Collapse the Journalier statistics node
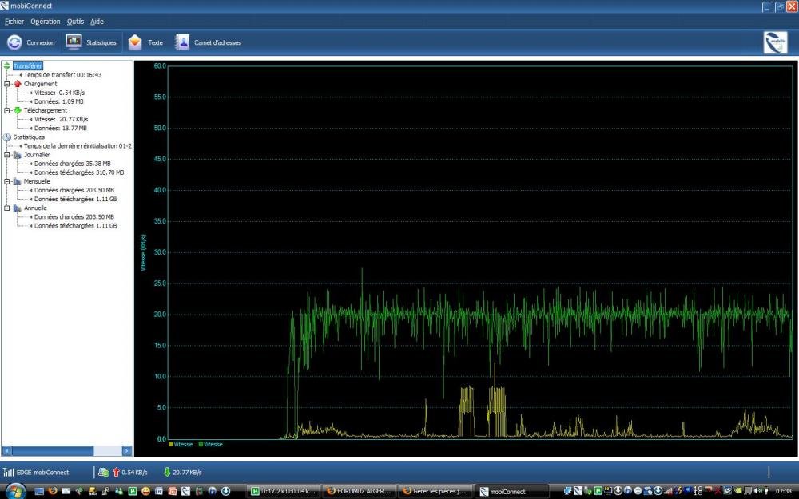Viewport: 799px width, 499px height. [7, 155]
